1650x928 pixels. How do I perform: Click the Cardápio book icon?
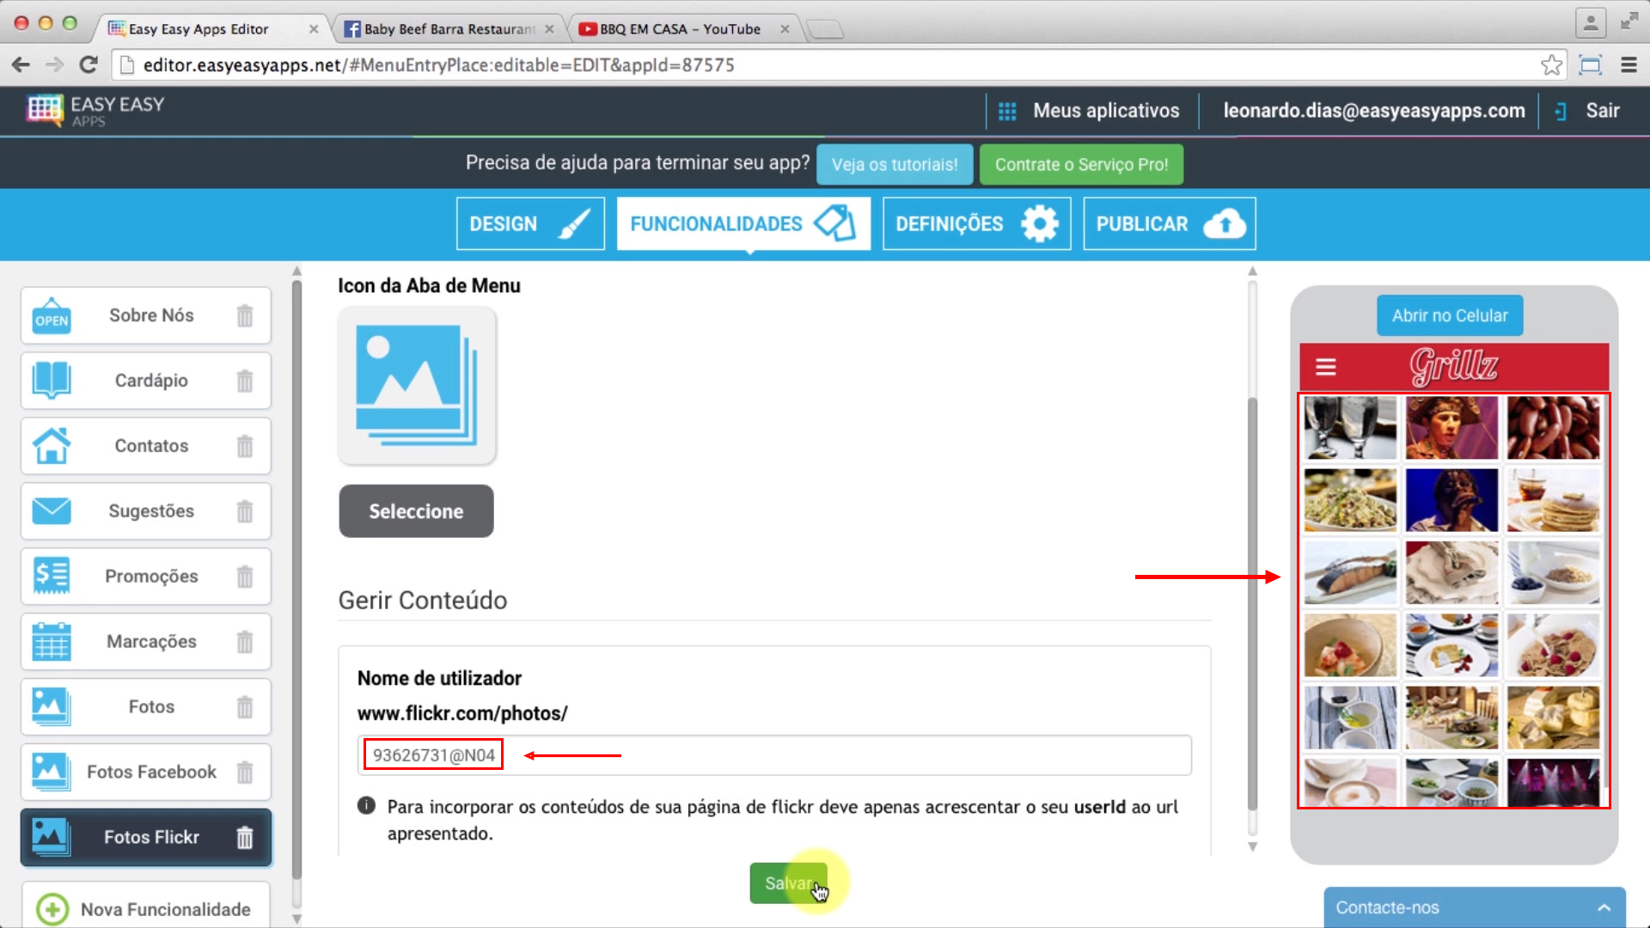pos(50,380)
